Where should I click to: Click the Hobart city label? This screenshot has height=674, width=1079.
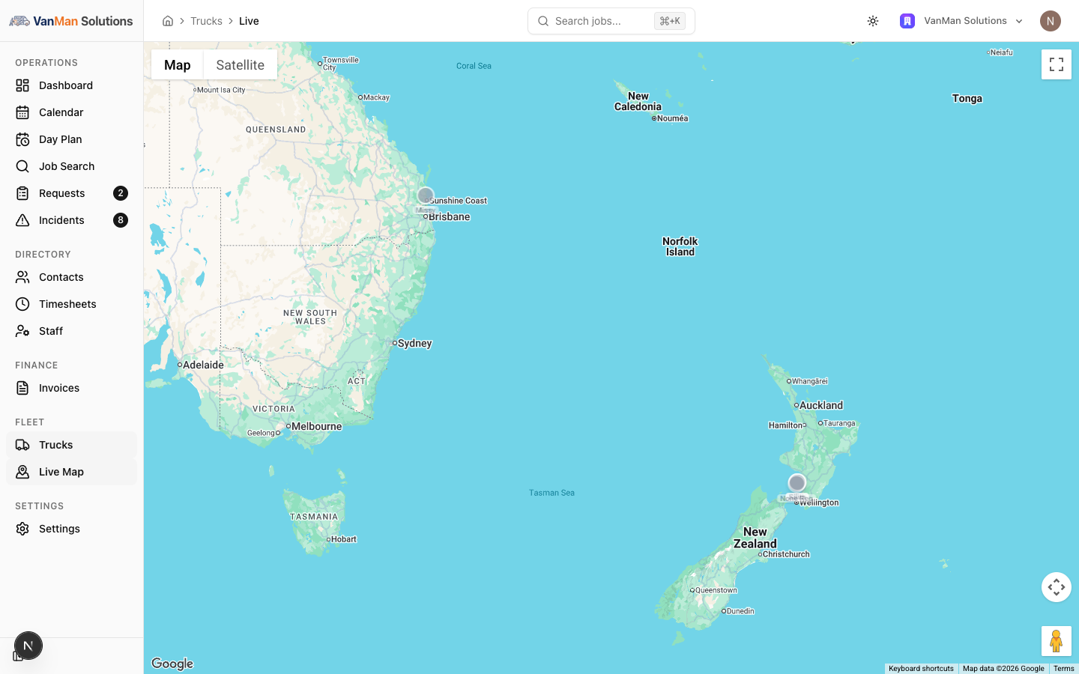[344, 539]
